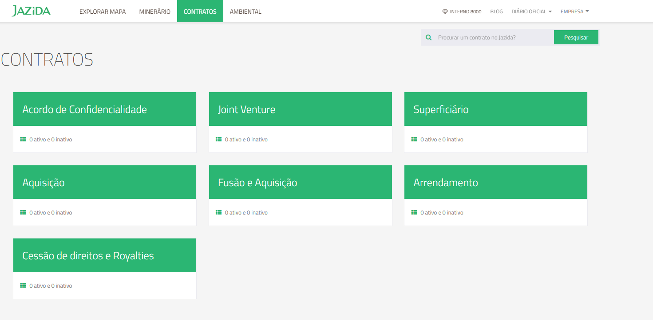Click list icon under Superficiário card
The height and width of the screenshot is (320, 653).
point(414,139)
